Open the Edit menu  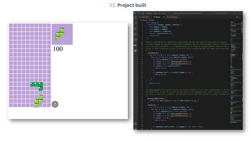coord(143,13)
